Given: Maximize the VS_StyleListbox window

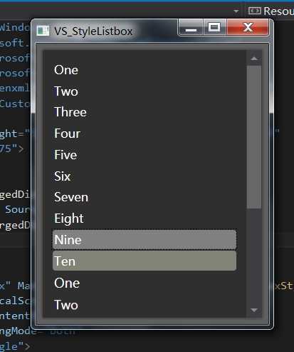Looking at the screenshot, I should (214, 27).
